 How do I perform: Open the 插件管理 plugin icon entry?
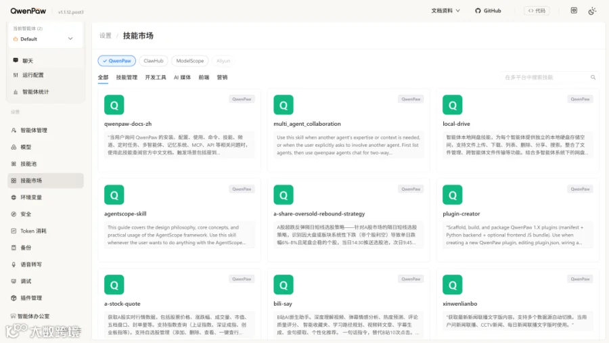pyautogui.click(x=14, y=298)
